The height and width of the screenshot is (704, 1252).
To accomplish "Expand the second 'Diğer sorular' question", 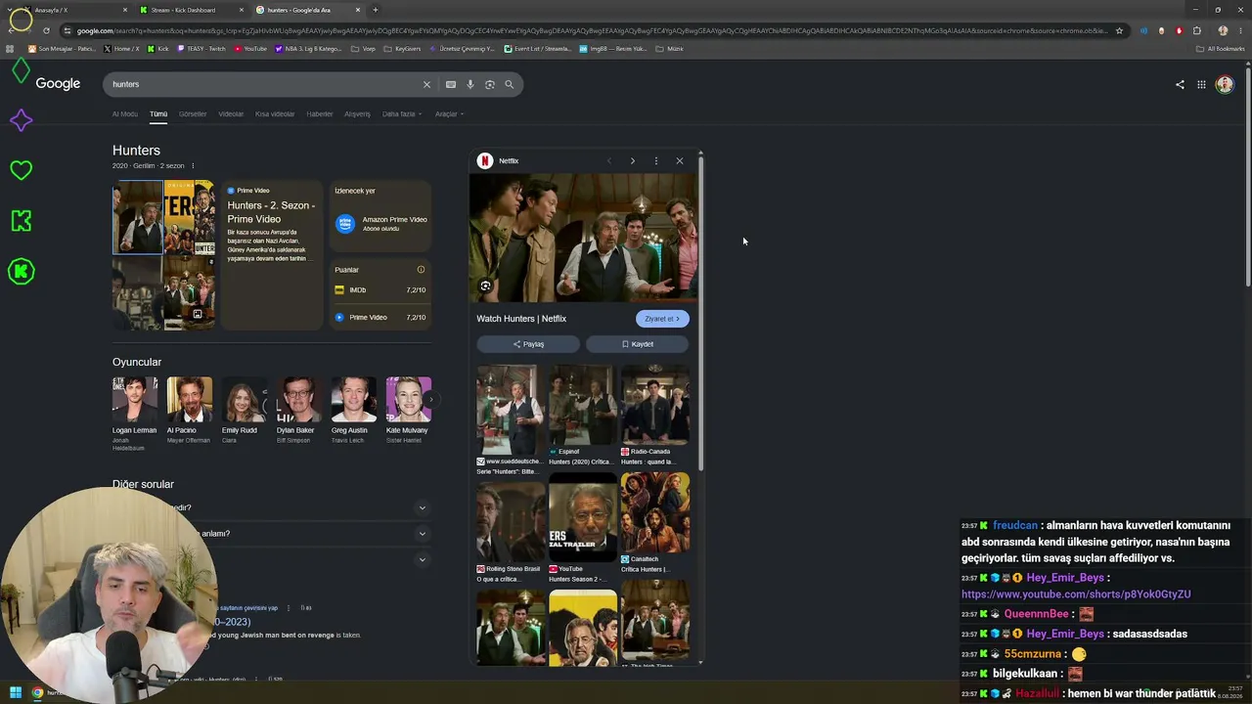I will point(423,534).
